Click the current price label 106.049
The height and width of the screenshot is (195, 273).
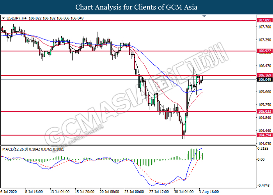[x=264, y=80]
